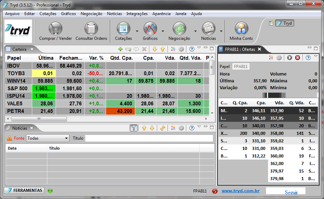Open the Arquivo menu
Screen dimensions: 324x199
[x=12, y=14]
